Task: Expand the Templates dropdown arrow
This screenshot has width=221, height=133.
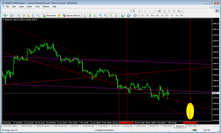Action: click(138, 16)
